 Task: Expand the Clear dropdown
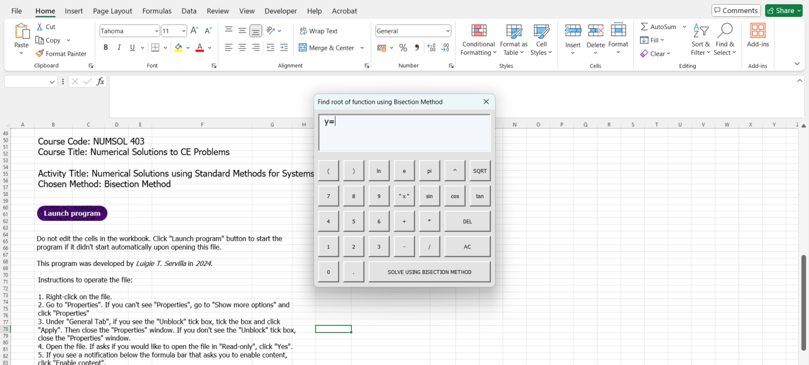668,54
